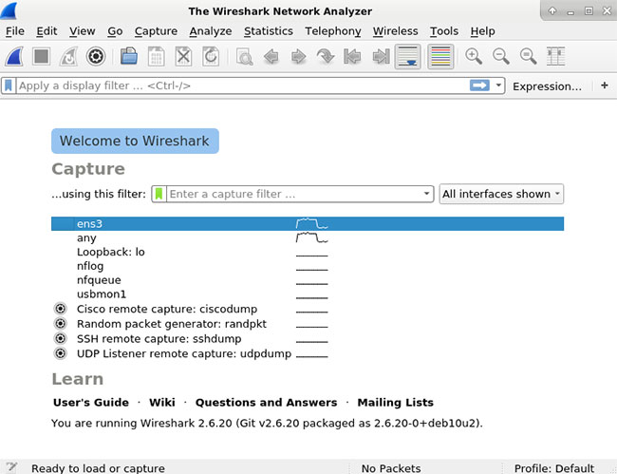Viewport: 617px width, 474px height.
Task: Toggle auto-scroll during live capture
Action: coord(407,57)
